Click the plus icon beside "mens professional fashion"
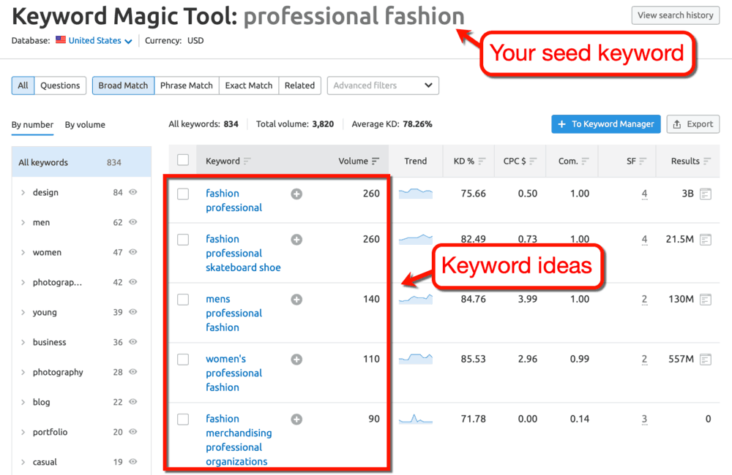 pyautogui.click(x=296, y=299)
